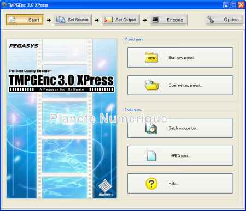Click the Help button
This screenshot has width=246, height=211.
pos(180,184)
